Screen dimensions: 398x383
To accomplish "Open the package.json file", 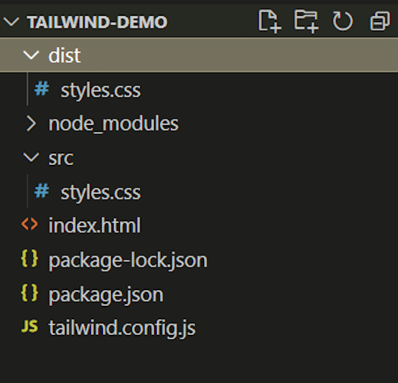I will point(106,294).
